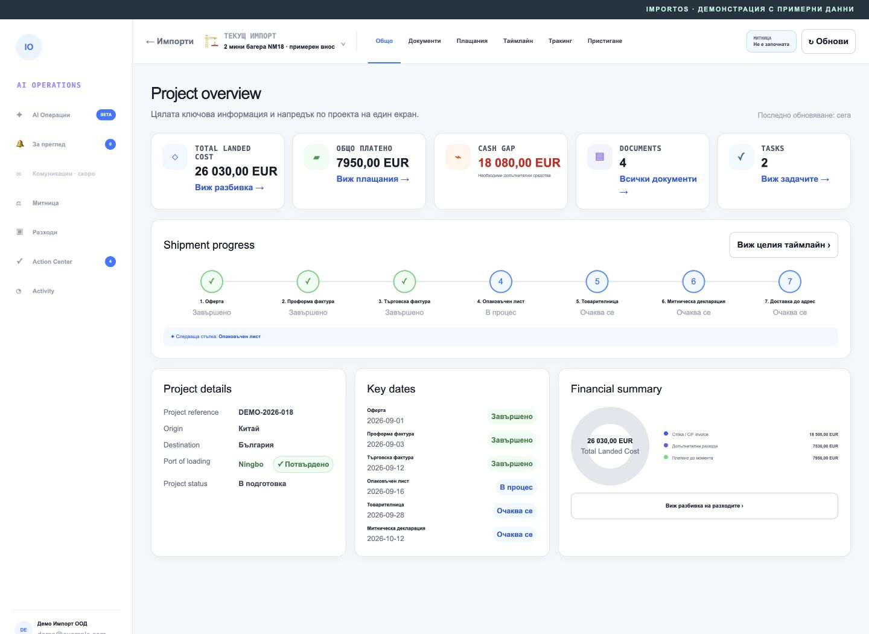The width and height of the screenshot is (869, 634).
Task: Click the BETA badge in sidebar
Action: pyautogui.click(x=106, y=115)
